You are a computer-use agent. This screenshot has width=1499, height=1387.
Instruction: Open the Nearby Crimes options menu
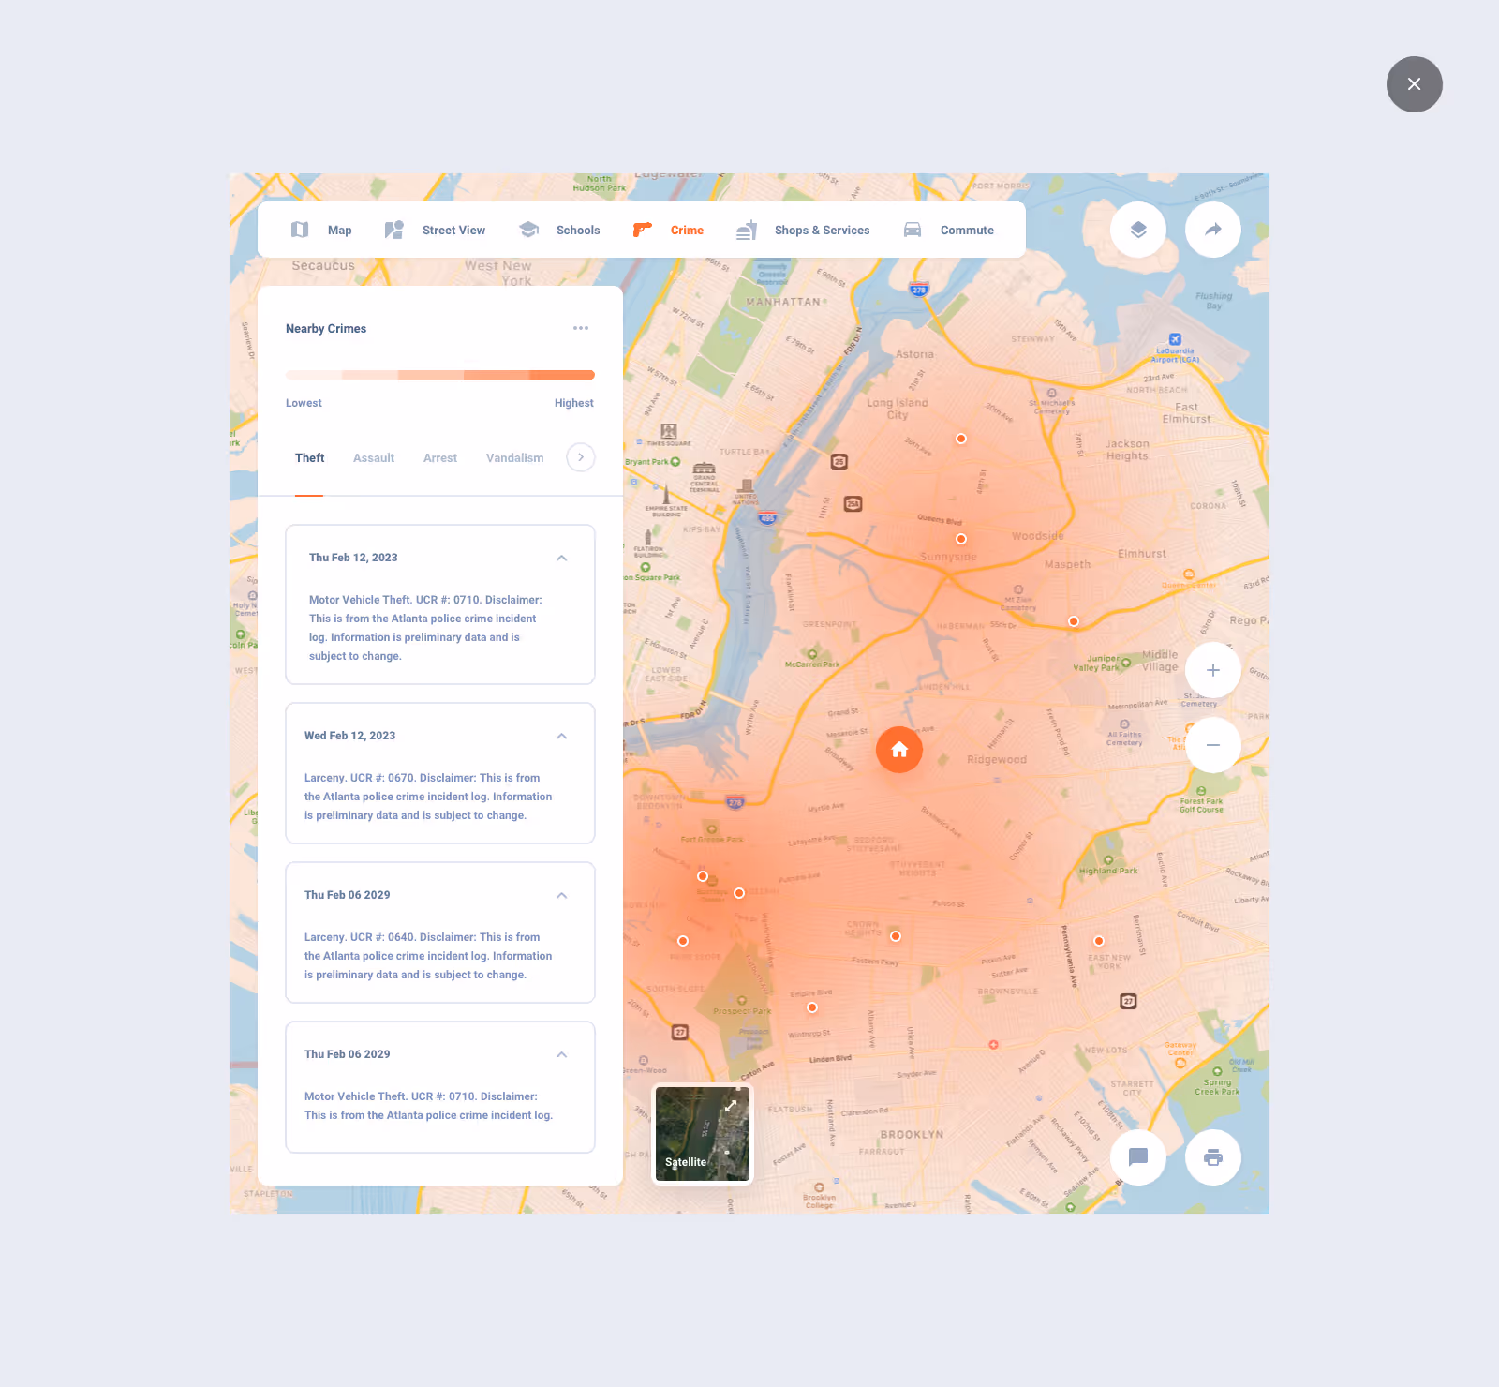pos(581,328)
